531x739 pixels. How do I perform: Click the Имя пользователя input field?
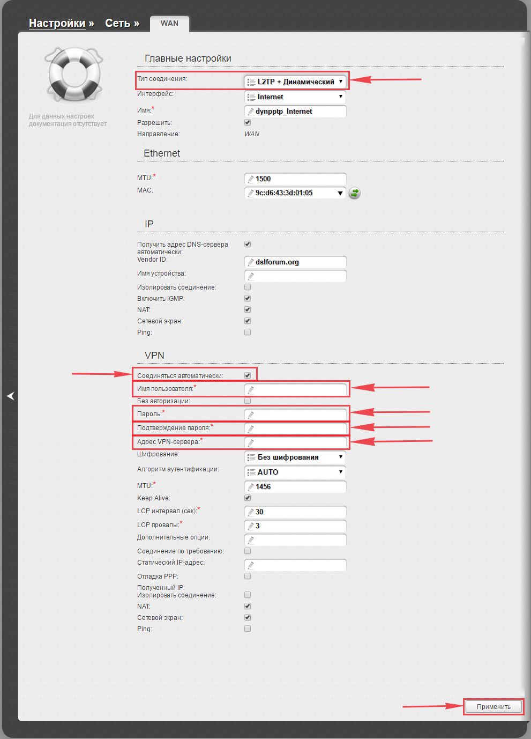click(295, 389)
